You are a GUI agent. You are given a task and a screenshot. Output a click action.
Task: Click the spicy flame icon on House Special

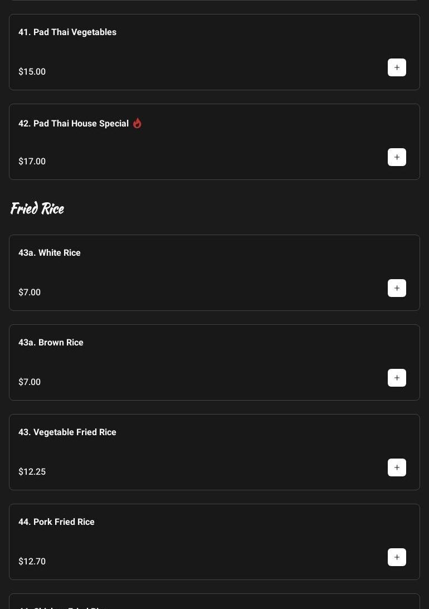[137, 123]
